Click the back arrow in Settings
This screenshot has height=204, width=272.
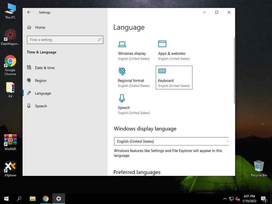tap(29, 12)
